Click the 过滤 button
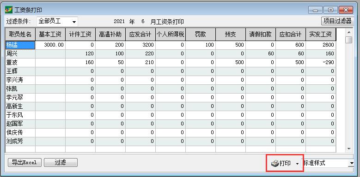 [61, 162]
